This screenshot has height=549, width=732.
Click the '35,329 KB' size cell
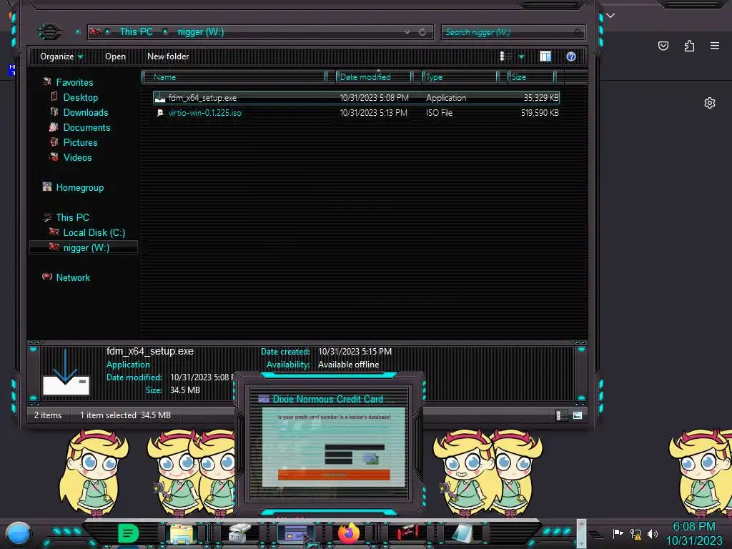coord(541,97)
